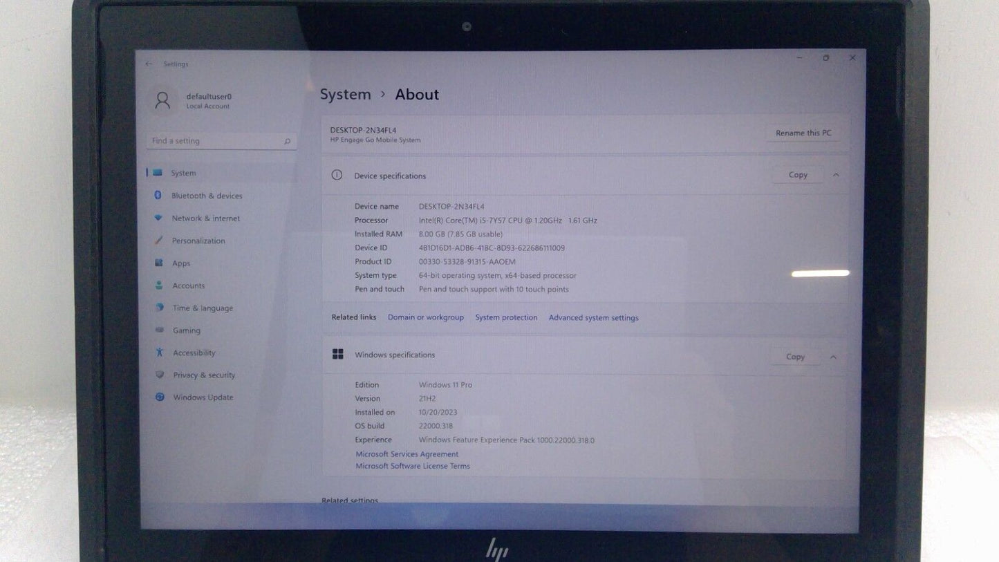Open Network & internet settings
The width and height of the screenshot is (999, 562).
pos(206,218)
